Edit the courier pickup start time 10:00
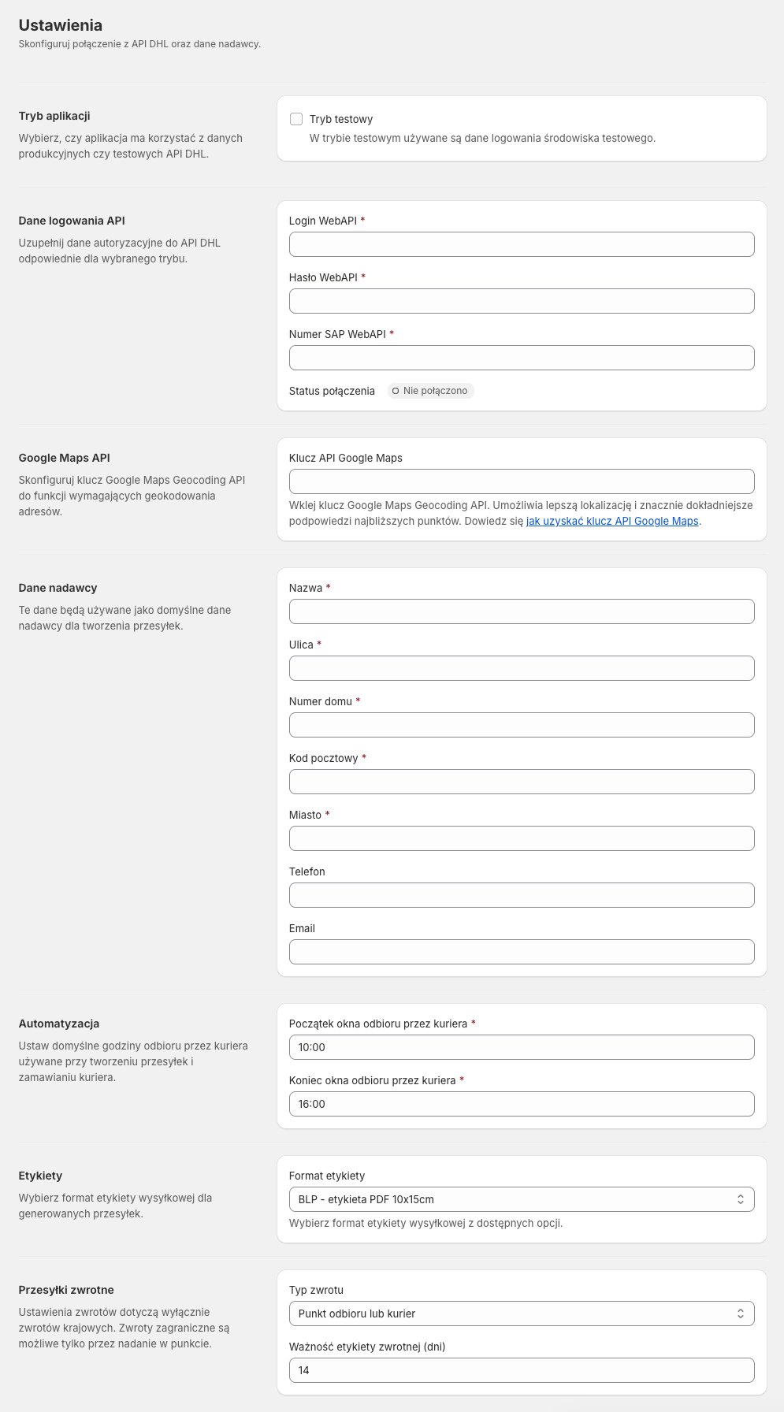 coord(521,1047)
